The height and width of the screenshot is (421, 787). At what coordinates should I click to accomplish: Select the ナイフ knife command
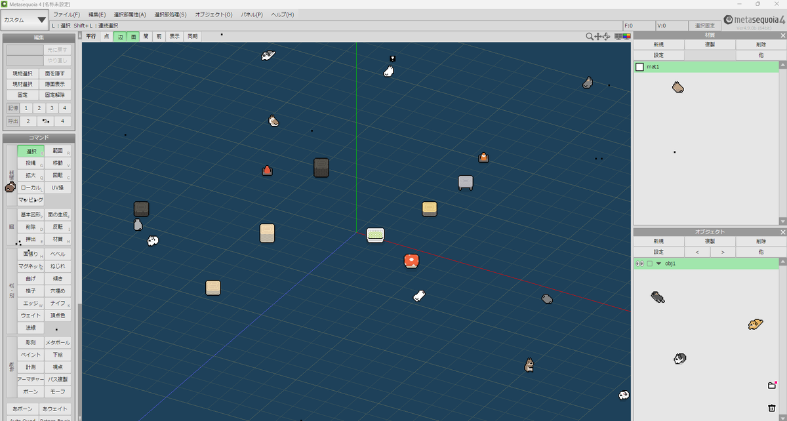click(x=58, y=304)
